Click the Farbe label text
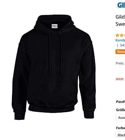 [120, 128]
